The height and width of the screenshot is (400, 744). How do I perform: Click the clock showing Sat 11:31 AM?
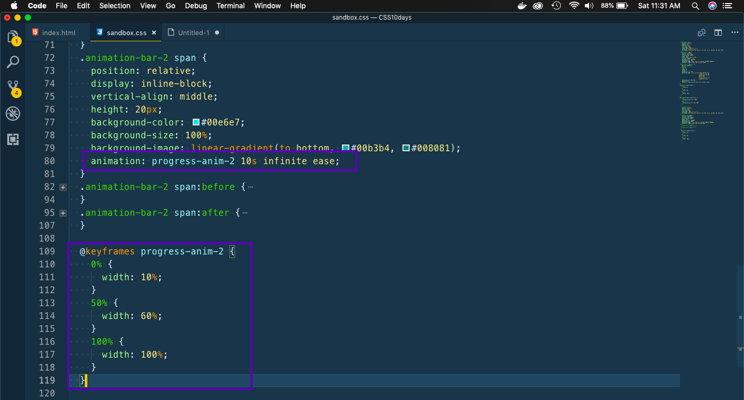pos(659,6)
